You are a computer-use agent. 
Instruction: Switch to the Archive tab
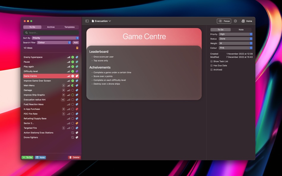tap(51, 27)
